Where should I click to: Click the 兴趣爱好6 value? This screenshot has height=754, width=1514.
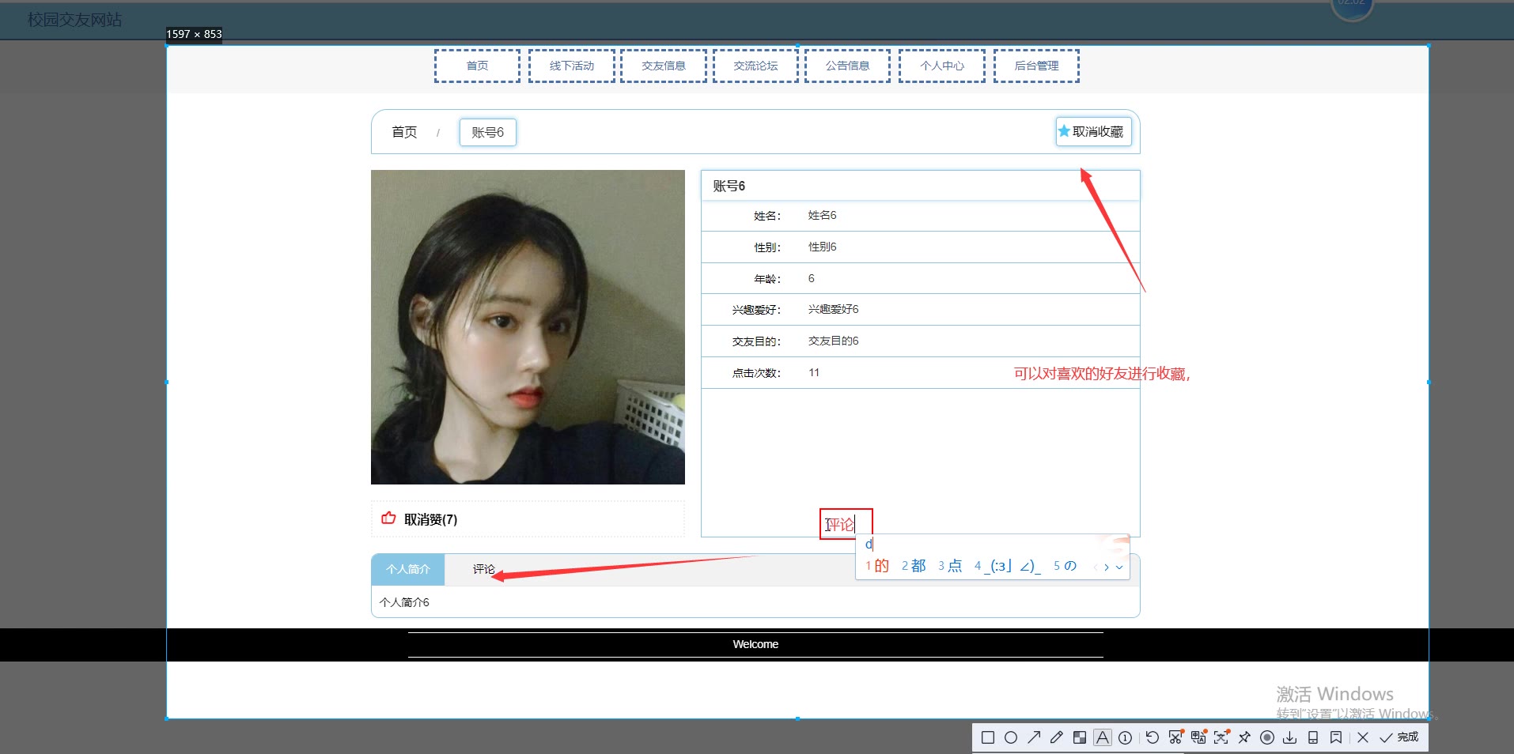pyautogui.click(x=833, y=309)
